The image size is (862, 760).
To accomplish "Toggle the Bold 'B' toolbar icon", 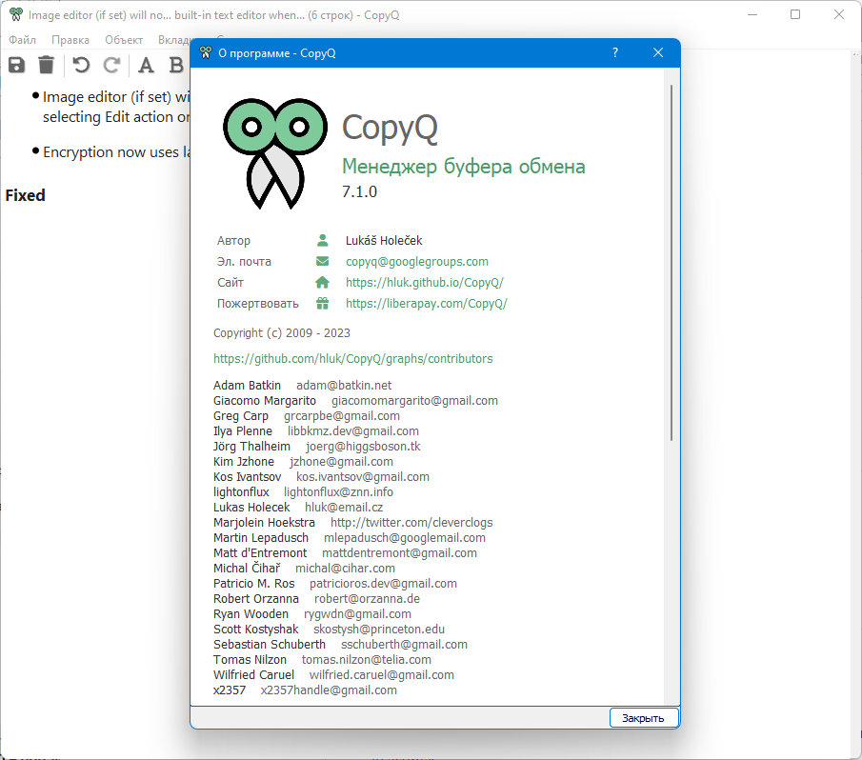I will coord(176,65).
